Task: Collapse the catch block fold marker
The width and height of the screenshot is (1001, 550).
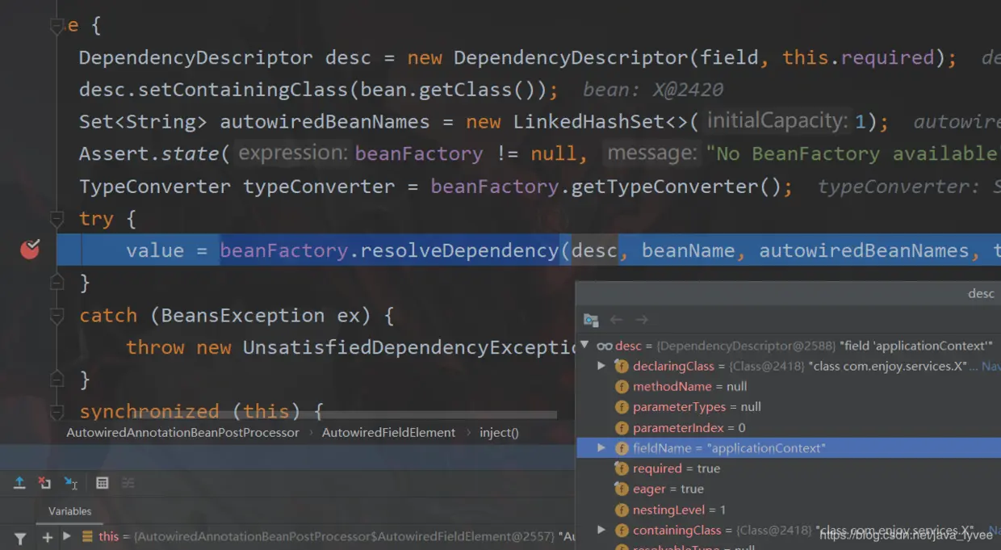Action: [x=57, y=316]
